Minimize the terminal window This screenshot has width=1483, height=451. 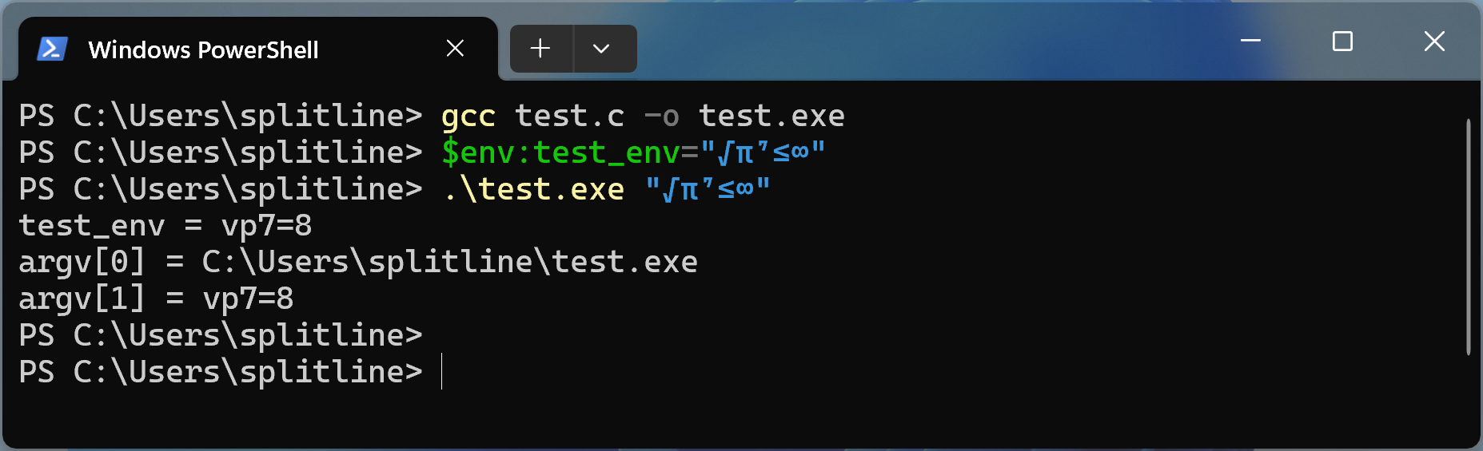pyautogui.click(x=1250, y=41)
